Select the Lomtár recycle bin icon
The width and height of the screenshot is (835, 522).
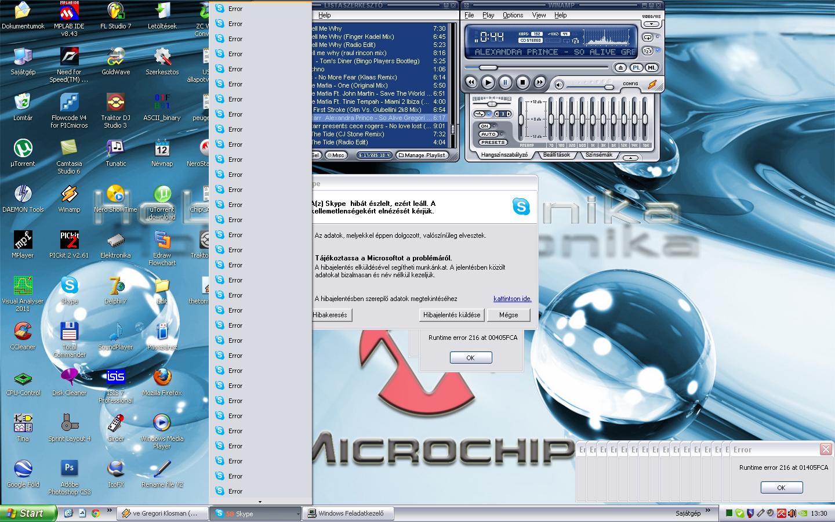[x=23, y=107]
